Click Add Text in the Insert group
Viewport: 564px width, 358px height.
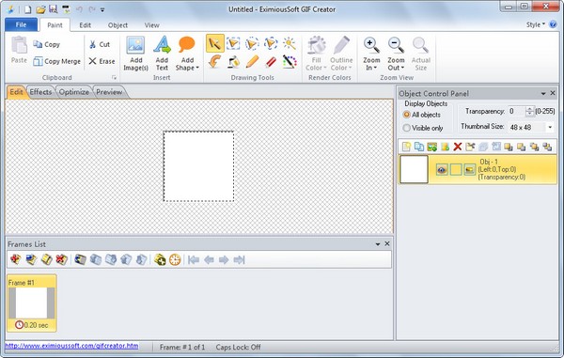[162, 54]
